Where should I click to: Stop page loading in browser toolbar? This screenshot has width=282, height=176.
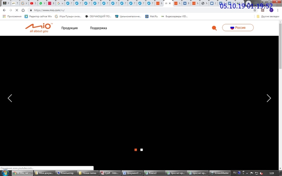(x=17, y=10)
